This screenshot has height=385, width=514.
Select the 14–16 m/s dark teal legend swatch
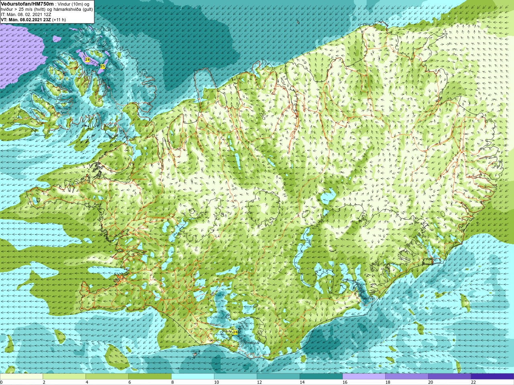321,377
